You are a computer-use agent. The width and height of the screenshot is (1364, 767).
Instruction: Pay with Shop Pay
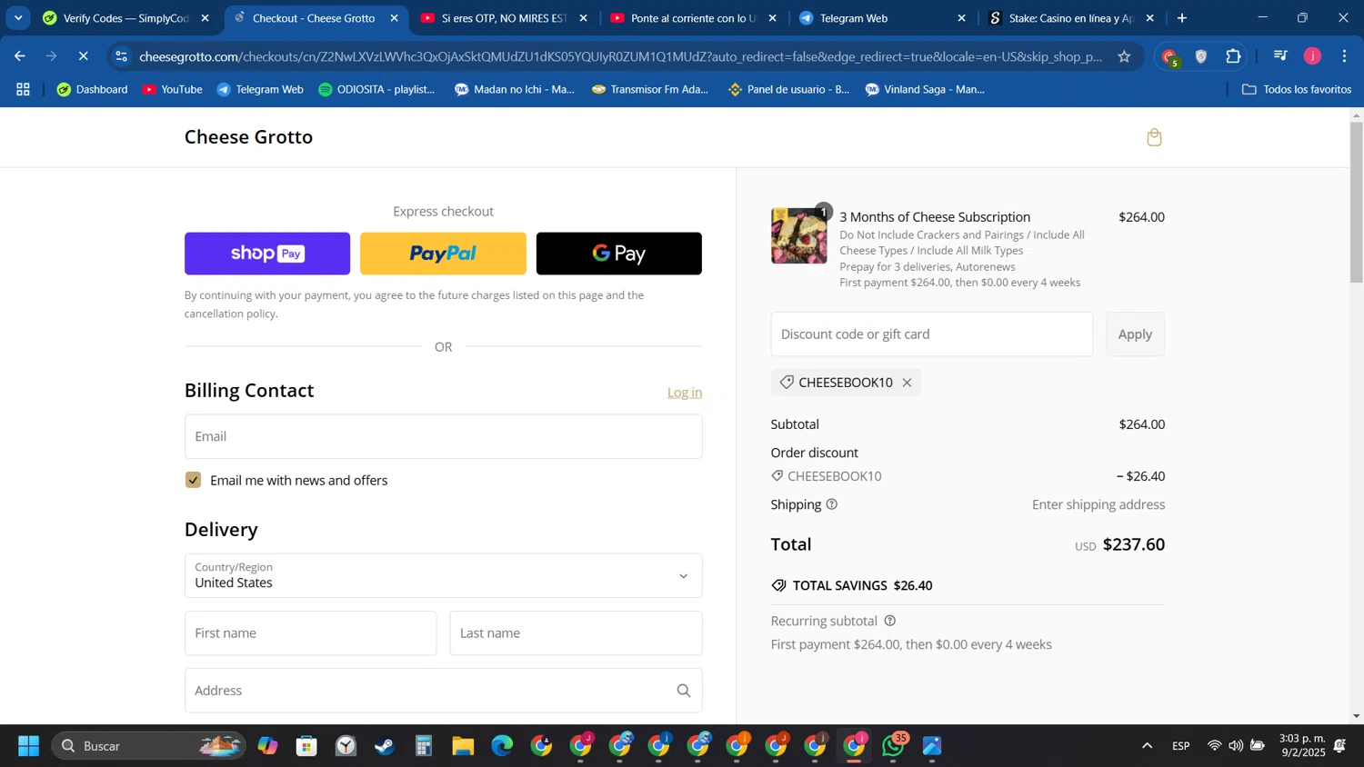click(x=267, y=254)
